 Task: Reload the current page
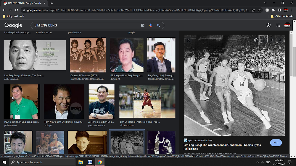pos(16,10)
